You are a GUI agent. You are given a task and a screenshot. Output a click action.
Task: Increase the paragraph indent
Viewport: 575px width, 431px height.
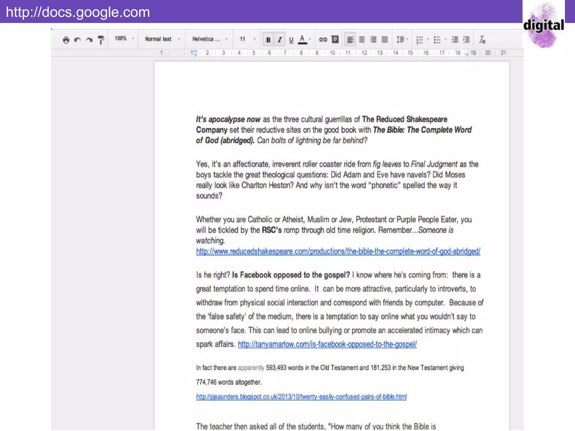click(466, 40)
